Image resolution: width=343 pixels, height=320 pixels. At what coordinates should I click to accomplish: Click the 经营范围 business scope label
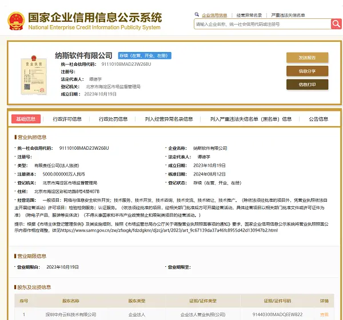(26, 200)
